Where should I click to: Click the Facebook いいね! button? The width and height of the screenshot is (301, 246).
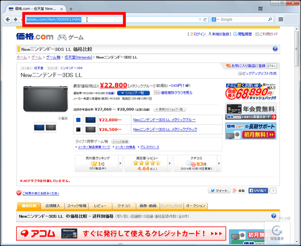[258, 191]
